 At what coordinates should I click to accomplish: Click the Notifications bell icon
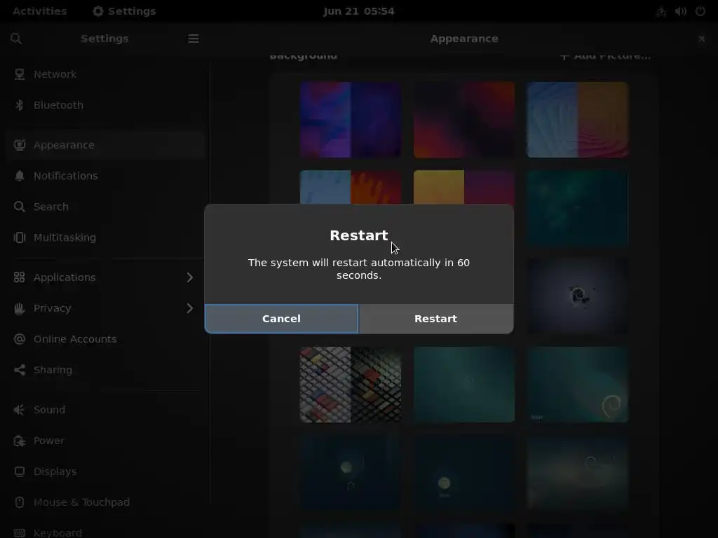(19, 176)
